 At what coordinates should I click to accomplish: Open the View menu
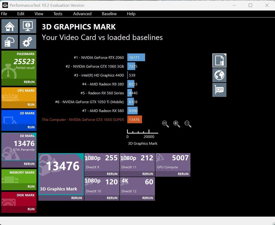point(39,14)
